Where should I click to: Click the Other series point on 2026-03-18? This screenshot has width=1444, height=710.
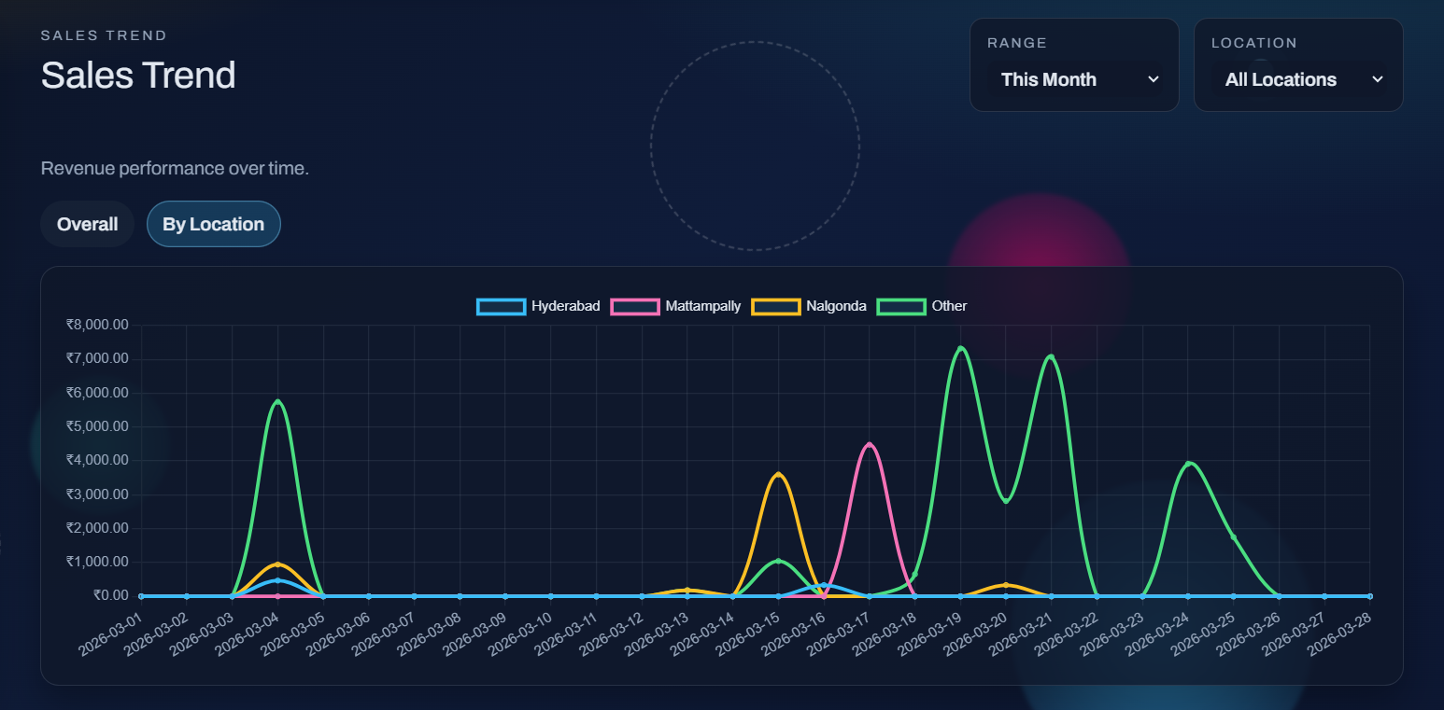pyautogui.click(x=914, y=574)
